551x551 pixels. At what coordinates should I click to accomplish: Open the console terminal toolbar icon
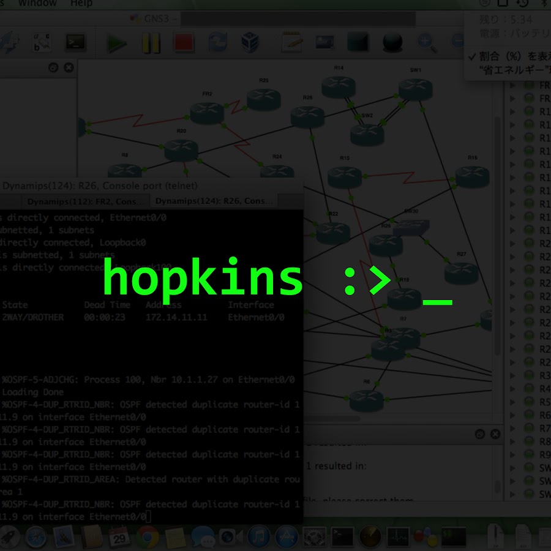[x=76, y=42]
